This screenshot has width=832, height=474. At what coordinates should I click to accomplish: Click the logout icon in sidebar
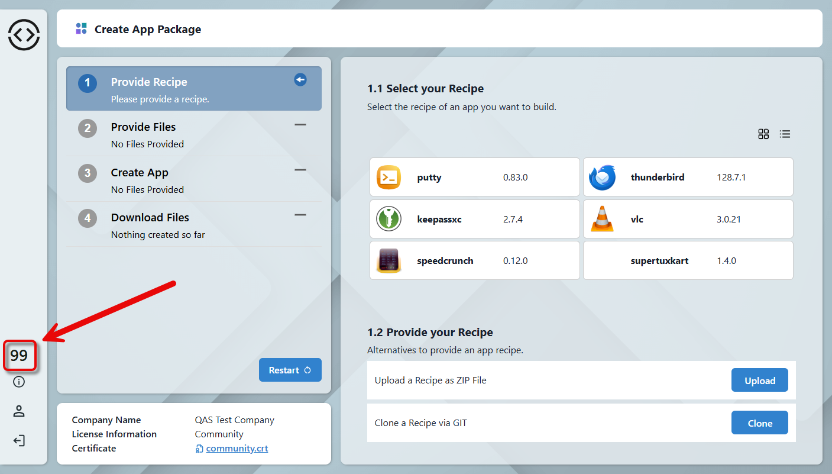coord(19,441)
